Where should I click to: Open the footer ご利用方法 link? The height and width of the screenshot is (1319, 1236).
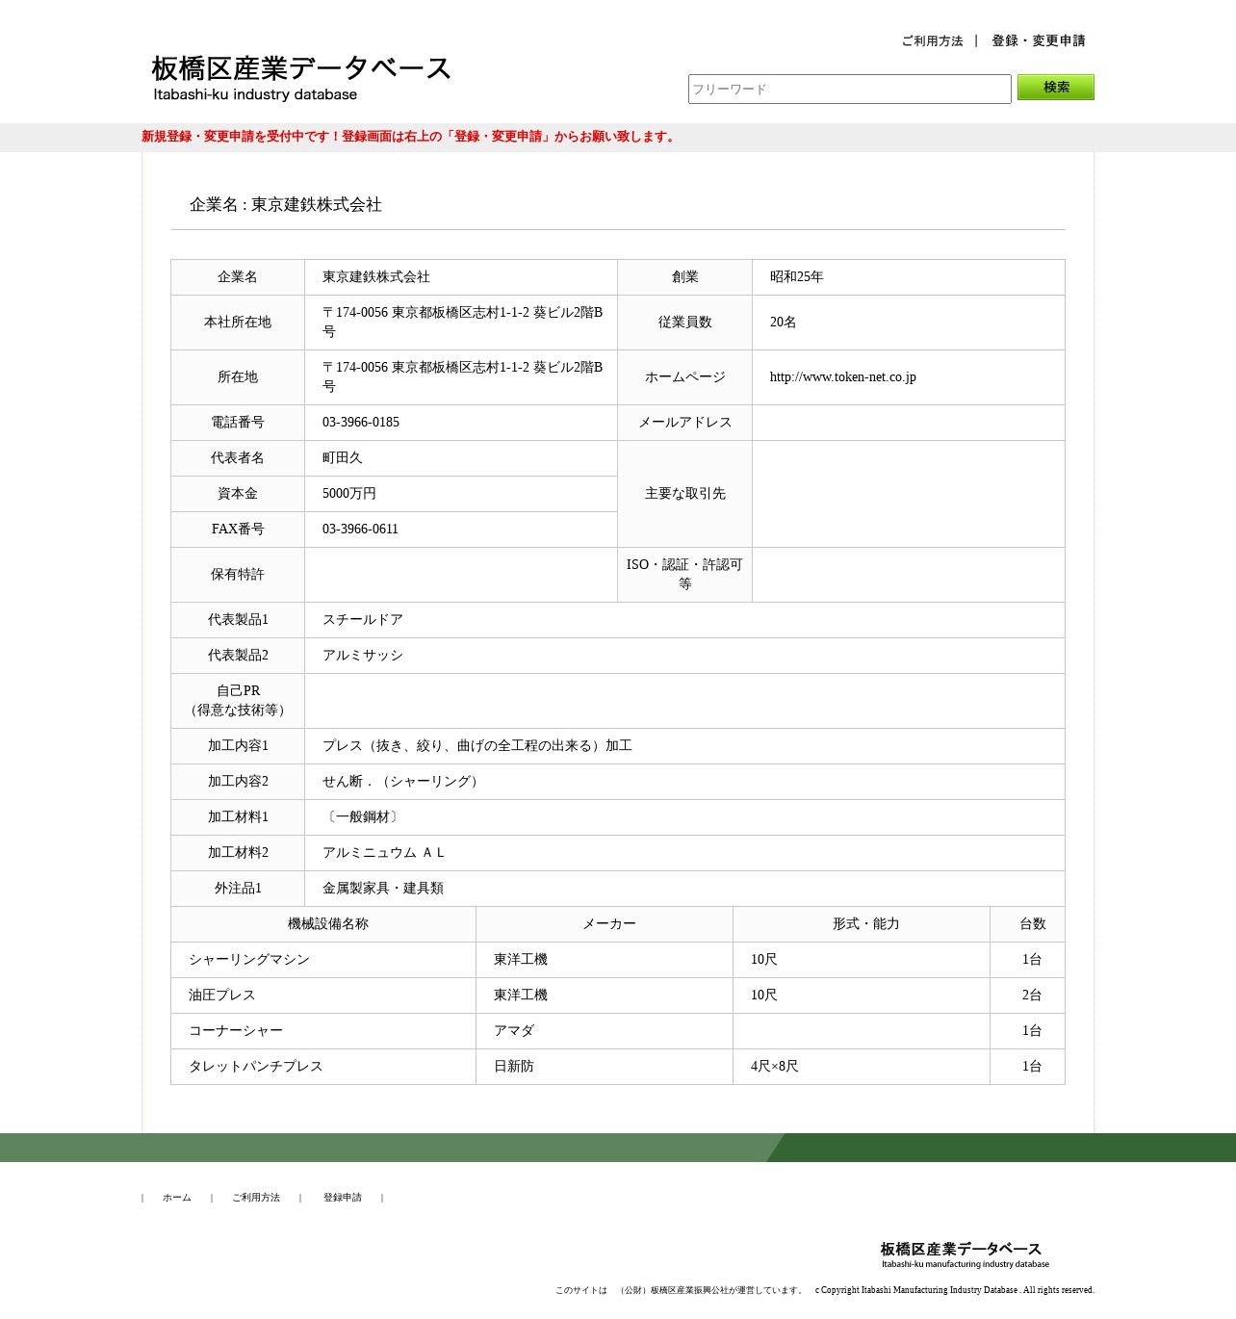click(x=256, y=1198)
